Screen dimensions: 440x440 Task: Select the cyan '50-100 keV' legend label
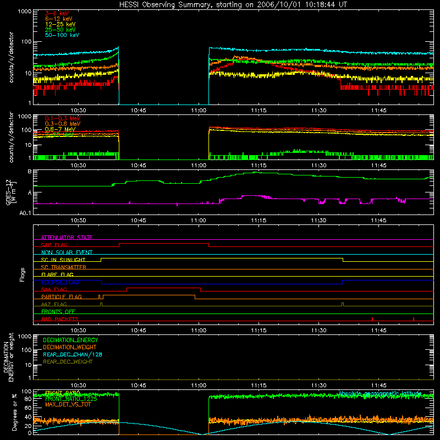(62, 35)
